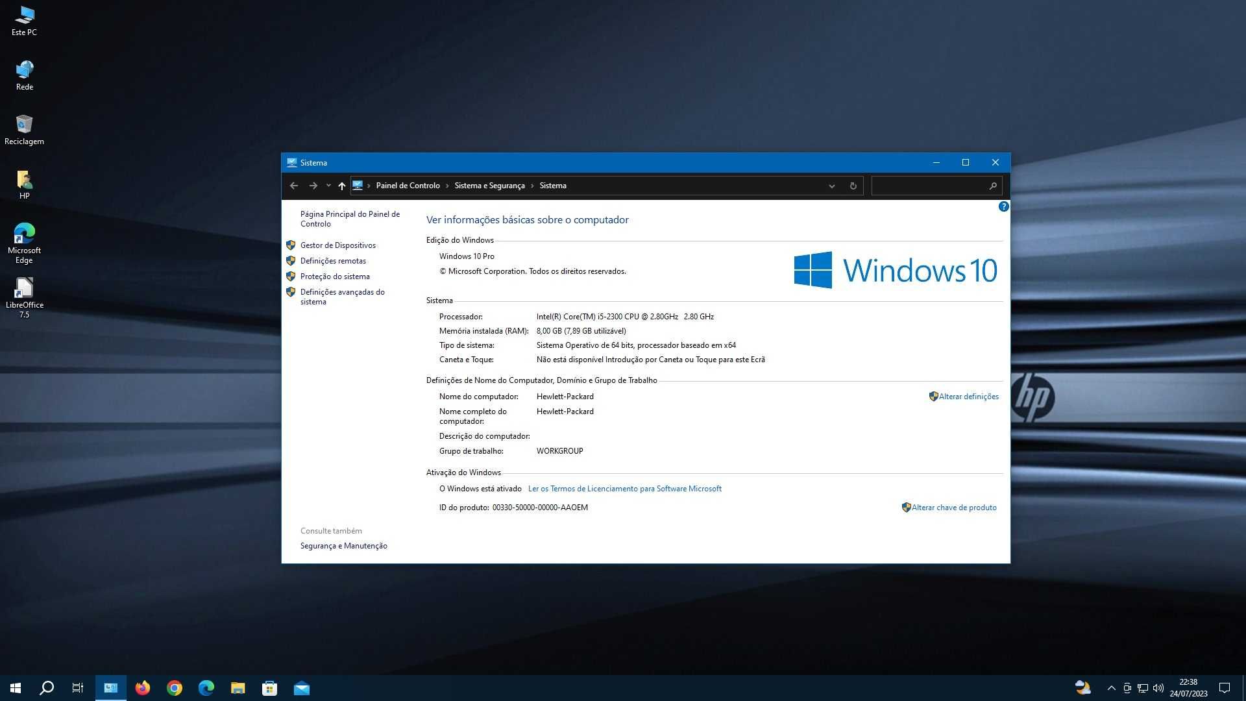Screen dimensions: 1246x701
Task: Launch Google Chrome from taskbar
Action: click(175, 688)
